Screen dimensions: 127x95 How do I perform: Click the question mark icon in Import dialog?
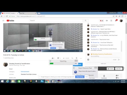click(x=76, y=72)
